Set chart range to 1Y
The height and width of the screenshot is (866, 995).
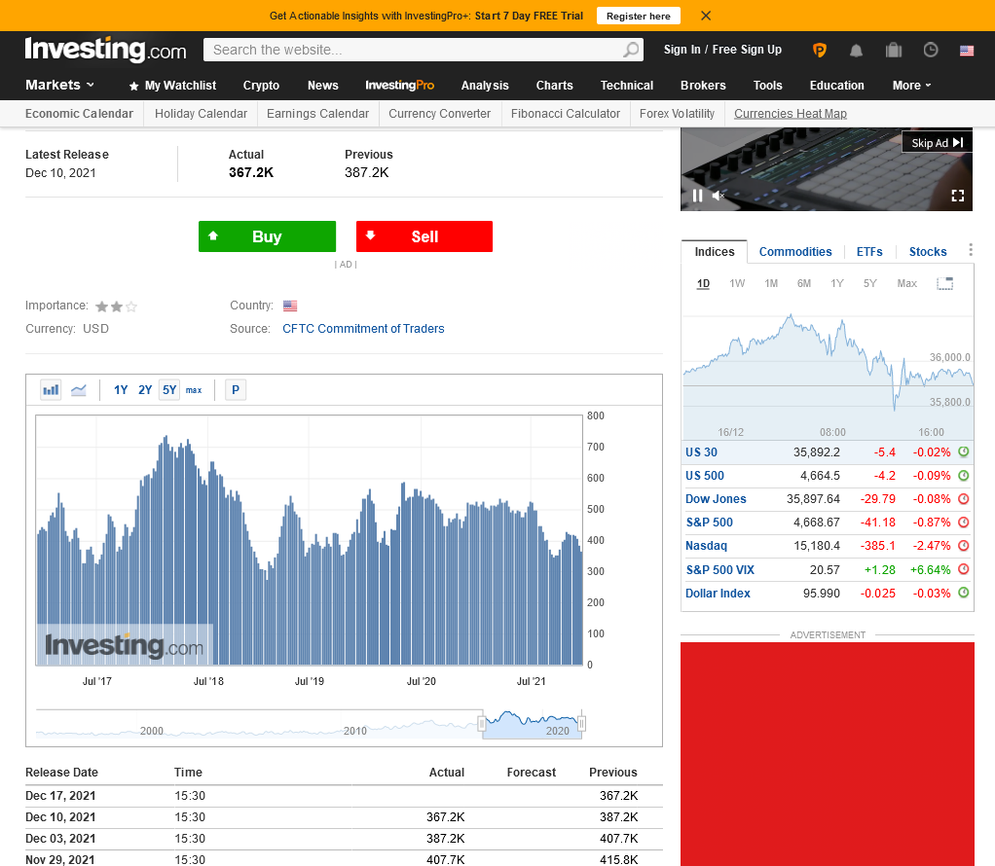coord(121,390)
